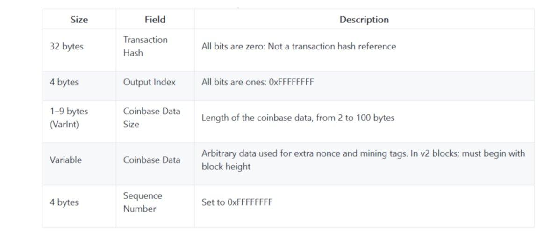Select the 'All bits are ones' description text

(258, 82)
